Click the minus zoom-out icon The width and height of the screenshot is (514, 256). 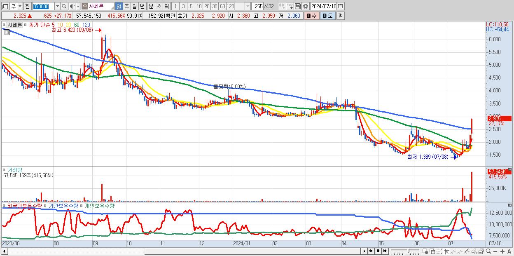point(495,251)
